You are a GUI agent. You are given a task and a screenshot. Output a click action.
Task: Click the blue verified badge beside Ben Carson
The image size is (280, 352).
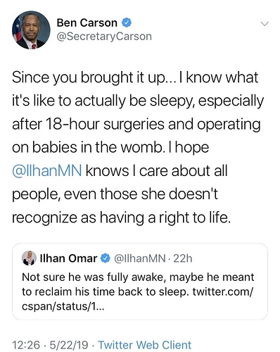[127, 23]
